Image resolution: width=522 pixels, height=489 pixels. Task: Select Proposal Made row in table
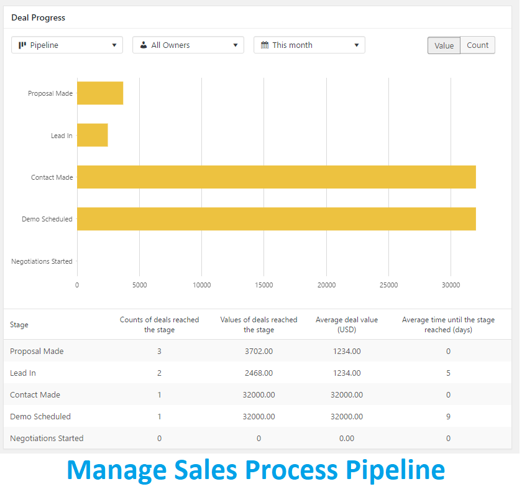(x=258, y=351)
